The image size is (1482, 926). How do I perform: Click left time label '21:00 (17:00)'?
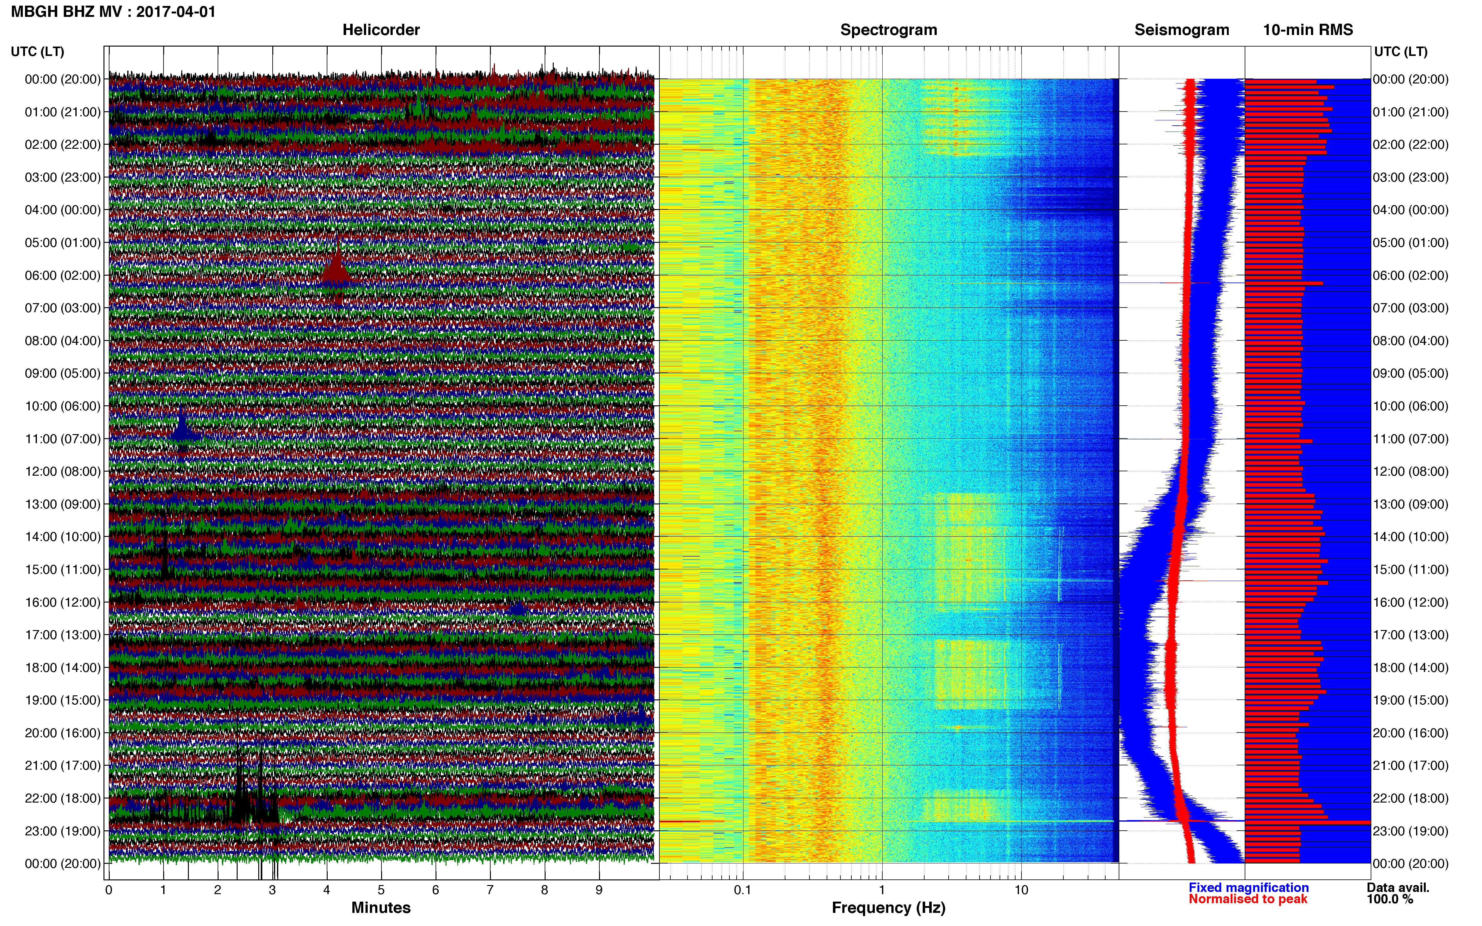coord(63,766)
